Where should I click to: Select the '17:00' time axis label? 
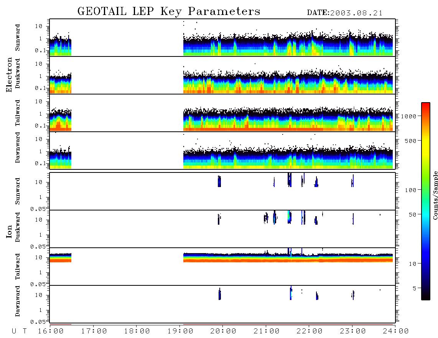pos(94,331)
